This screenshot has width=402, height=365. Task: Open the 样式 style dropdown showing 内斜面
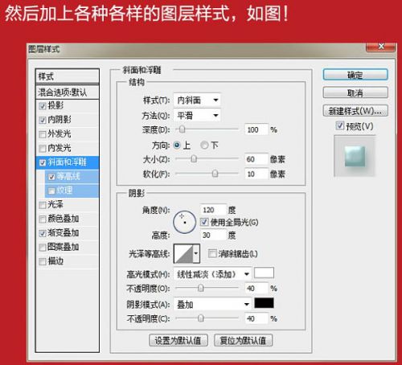(197, 100)
